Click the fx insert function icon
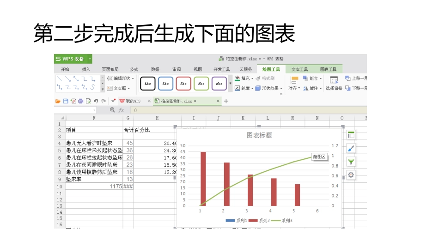439x247 pixels. pos(121,110)
